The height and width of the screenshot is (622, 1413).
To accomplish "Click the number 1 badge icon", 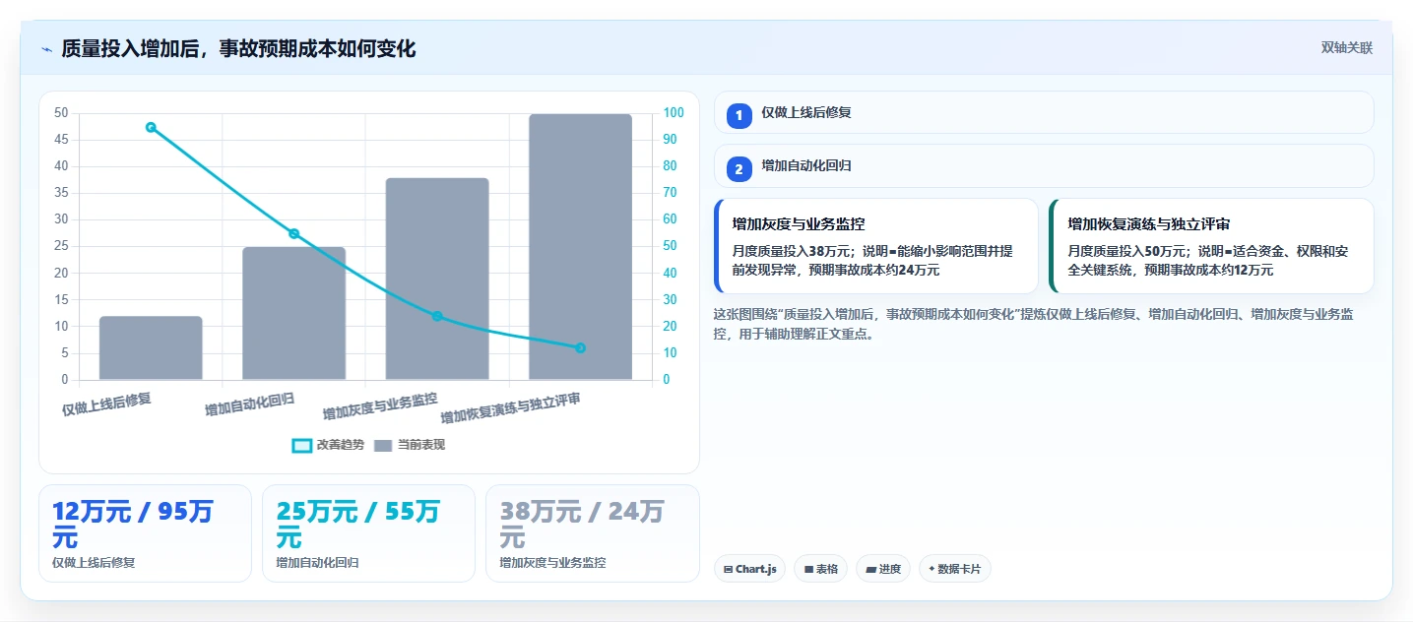I will click(x=739, y=115).
